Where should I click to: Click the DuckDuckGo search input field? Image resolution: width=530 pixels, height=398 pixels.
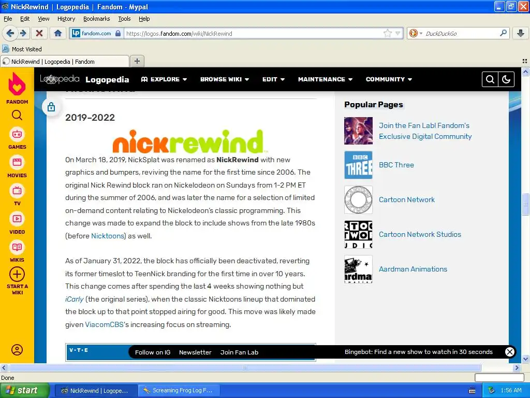click(461, 34)
